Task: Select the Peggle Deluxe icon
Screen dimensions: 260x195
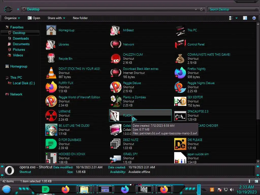Action: click(116, 87)
